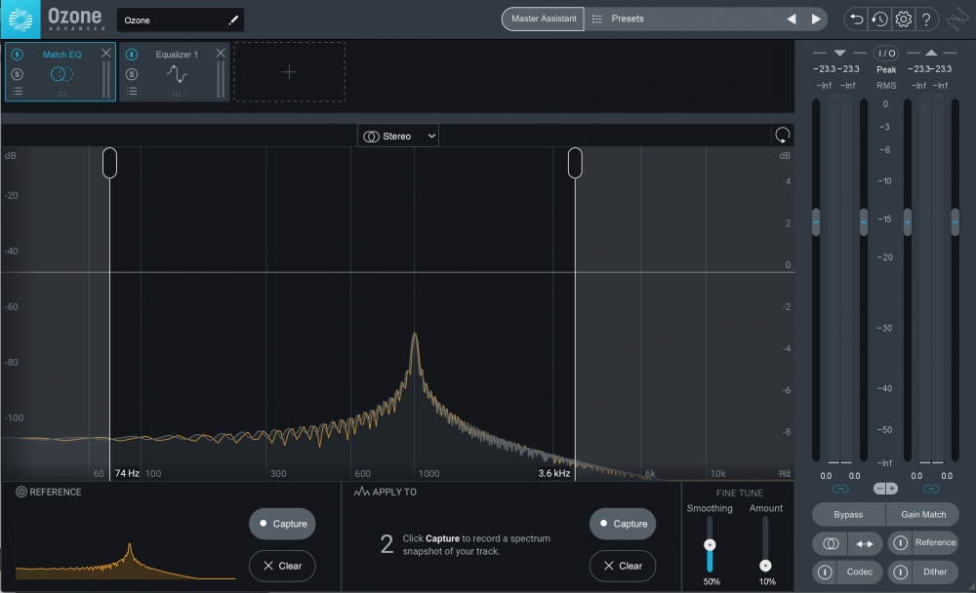
Task: Capture the Reference spectrum
Action: [x=283, y=524]
